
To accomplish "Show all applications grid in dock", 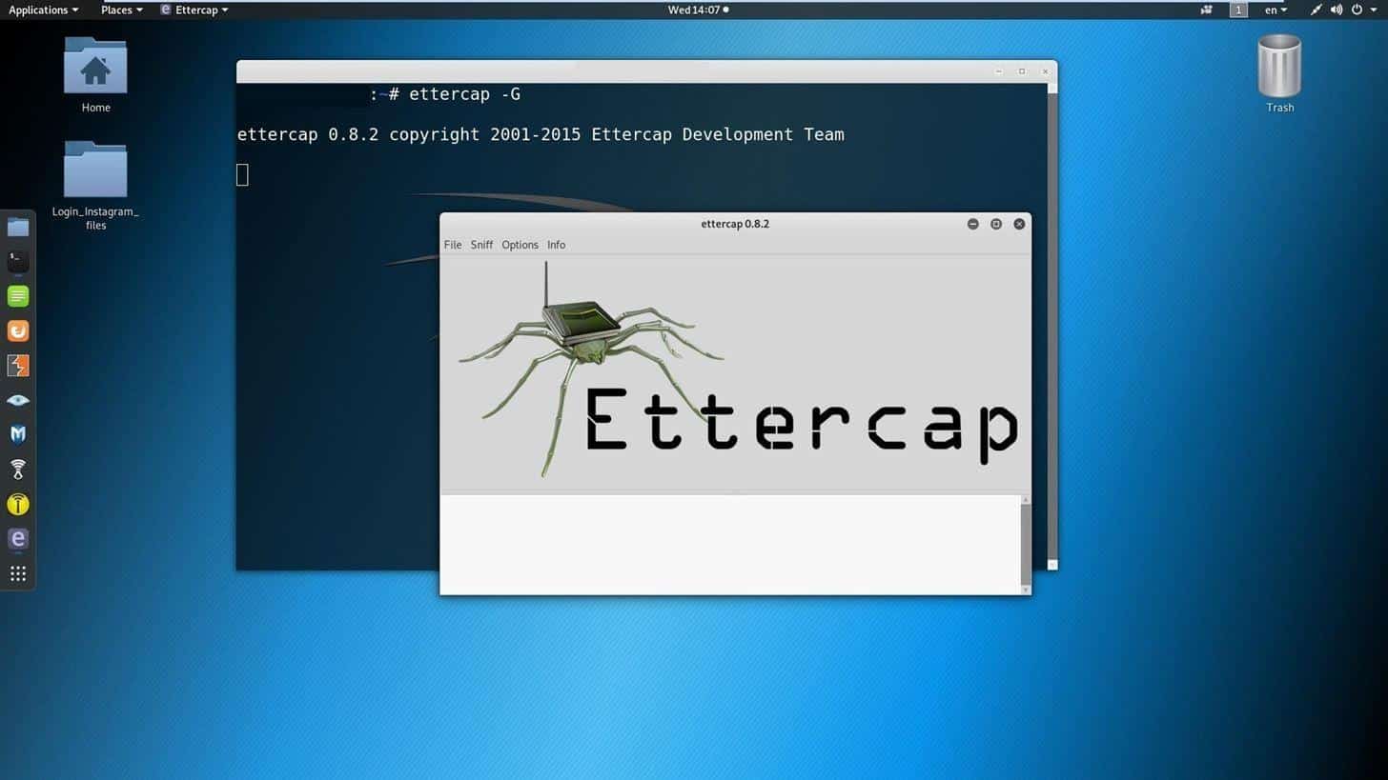I will tap(18, 573).
